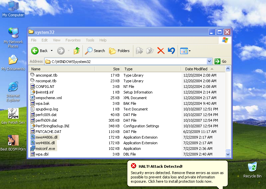The image size is (266, 189).
Task: Click the file name mws44806.dll
Action: point(47,137)
